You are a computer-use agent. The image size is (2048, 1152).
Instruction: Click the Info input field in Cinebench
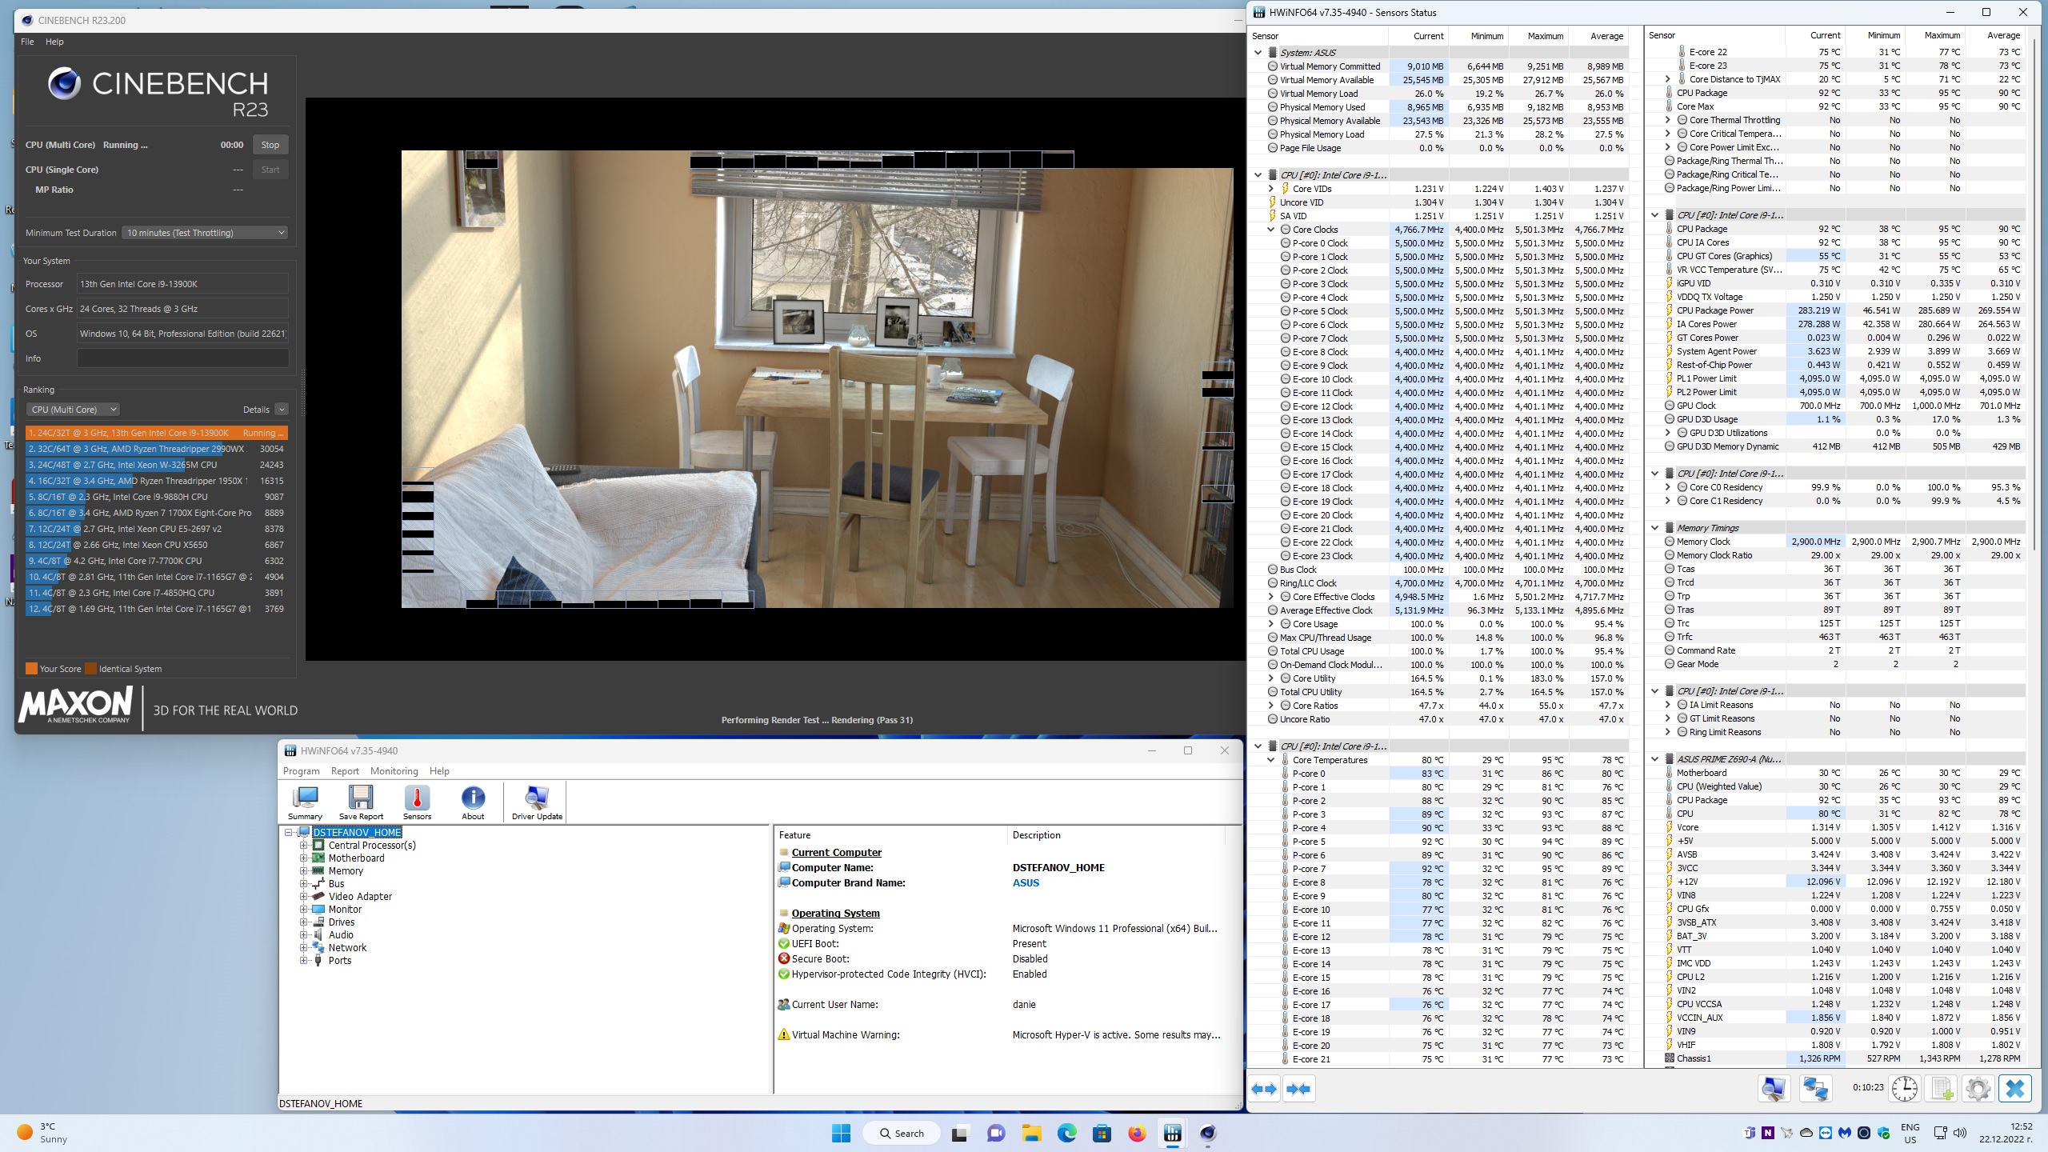182,358
